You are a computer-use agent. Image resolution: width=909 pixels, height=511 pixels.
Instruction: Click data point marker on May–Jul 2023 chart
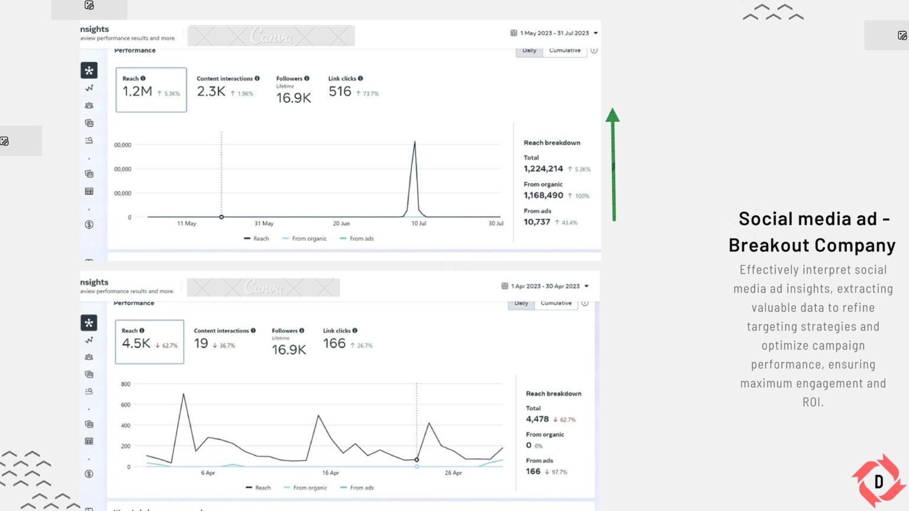click(x=221, y=217)
